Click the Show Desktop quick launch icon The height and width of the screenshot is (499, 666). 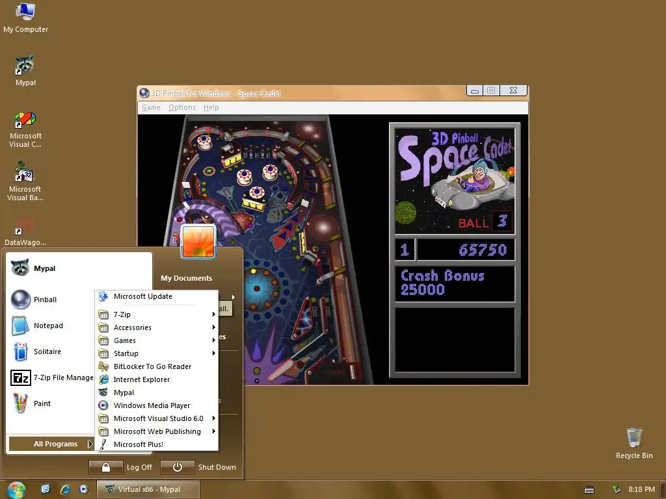[46, 489]
